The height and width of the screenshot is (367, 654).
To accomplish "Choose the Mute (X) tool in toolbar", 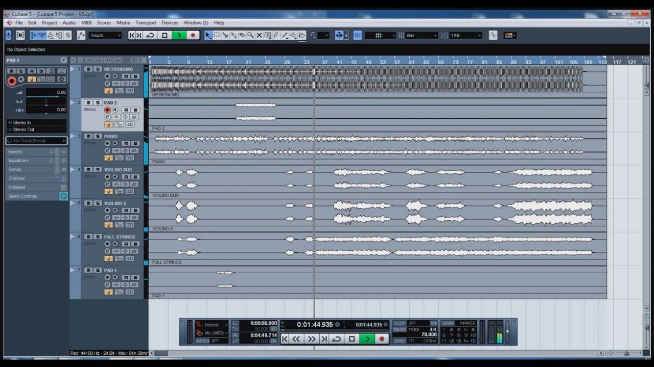I will pyautogui.click(x=259, y=35).
